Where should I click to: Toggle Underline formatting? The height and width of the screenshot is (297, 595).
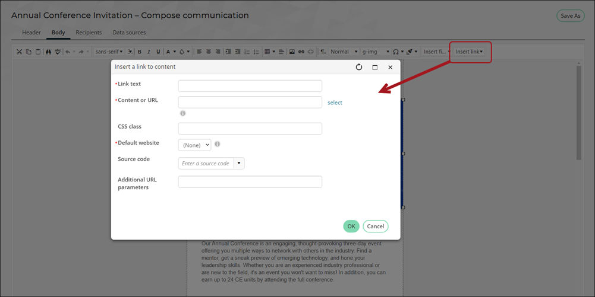(158, 52)
